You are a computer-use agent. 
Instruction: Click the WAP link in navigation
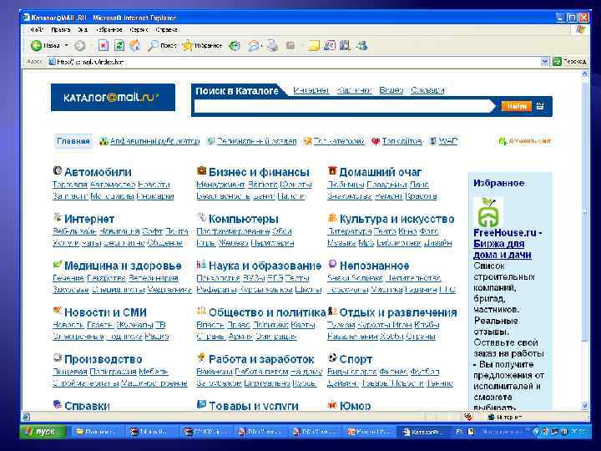pyautogui.click(x=447, y=141)
